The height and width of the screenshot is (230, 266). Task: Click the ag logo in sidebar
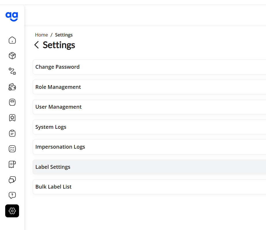click(12, 17)
